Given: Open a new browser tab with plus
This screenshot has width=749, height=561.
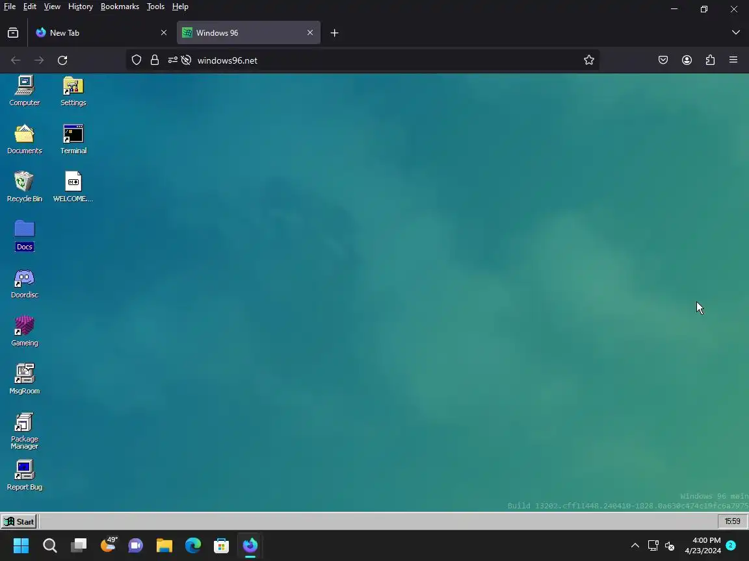Looking at the screenshot, I should [x=334, y=33].
